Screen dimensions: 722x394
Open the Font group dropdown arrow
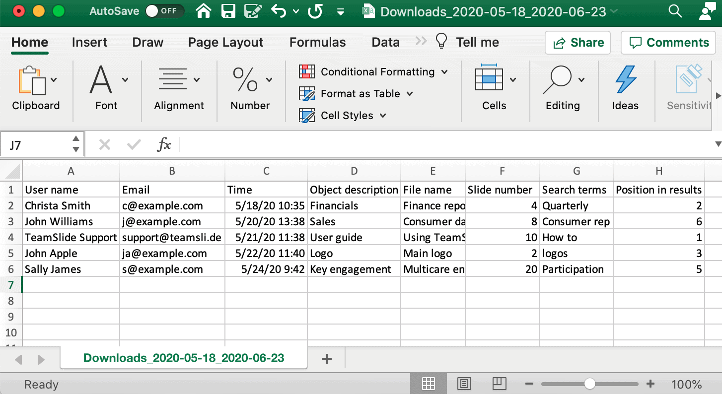coord(124,79)
